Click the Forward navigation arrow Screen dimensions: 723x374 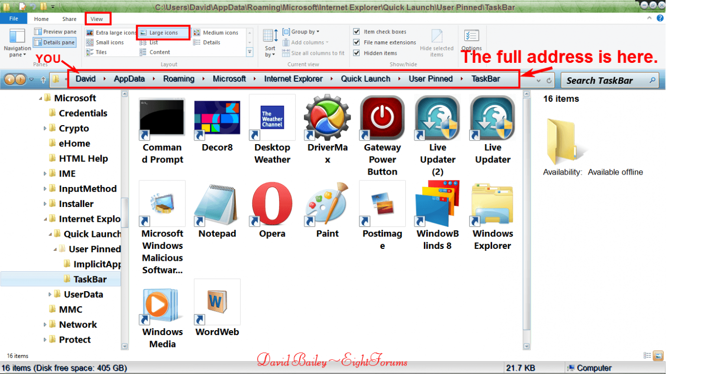pyautogui.click(x=20, y=80)
